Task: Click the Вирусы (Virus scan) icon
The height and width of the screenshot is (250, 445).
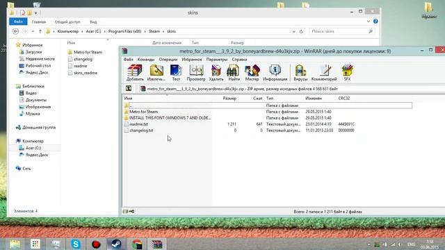Action: (300, 73)
